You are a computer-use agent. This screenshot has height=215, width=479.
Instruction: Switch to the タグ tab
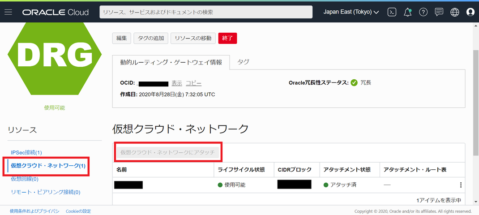243,62
